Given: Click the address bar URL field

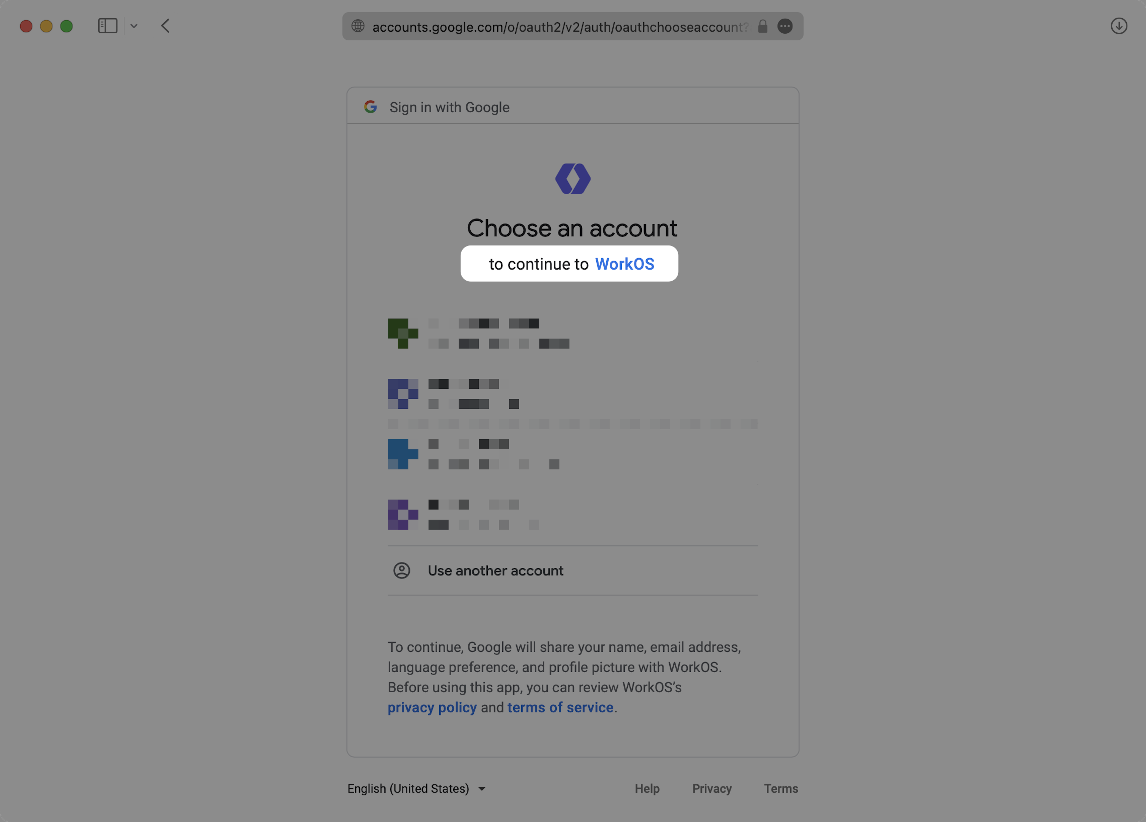Looking at the screenshot, I should [x=560, y=27].
